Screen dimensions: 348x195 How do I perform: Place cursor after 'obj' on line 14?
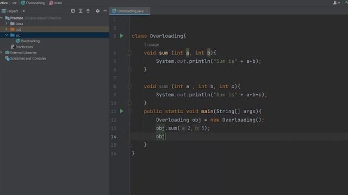[165, 136]
